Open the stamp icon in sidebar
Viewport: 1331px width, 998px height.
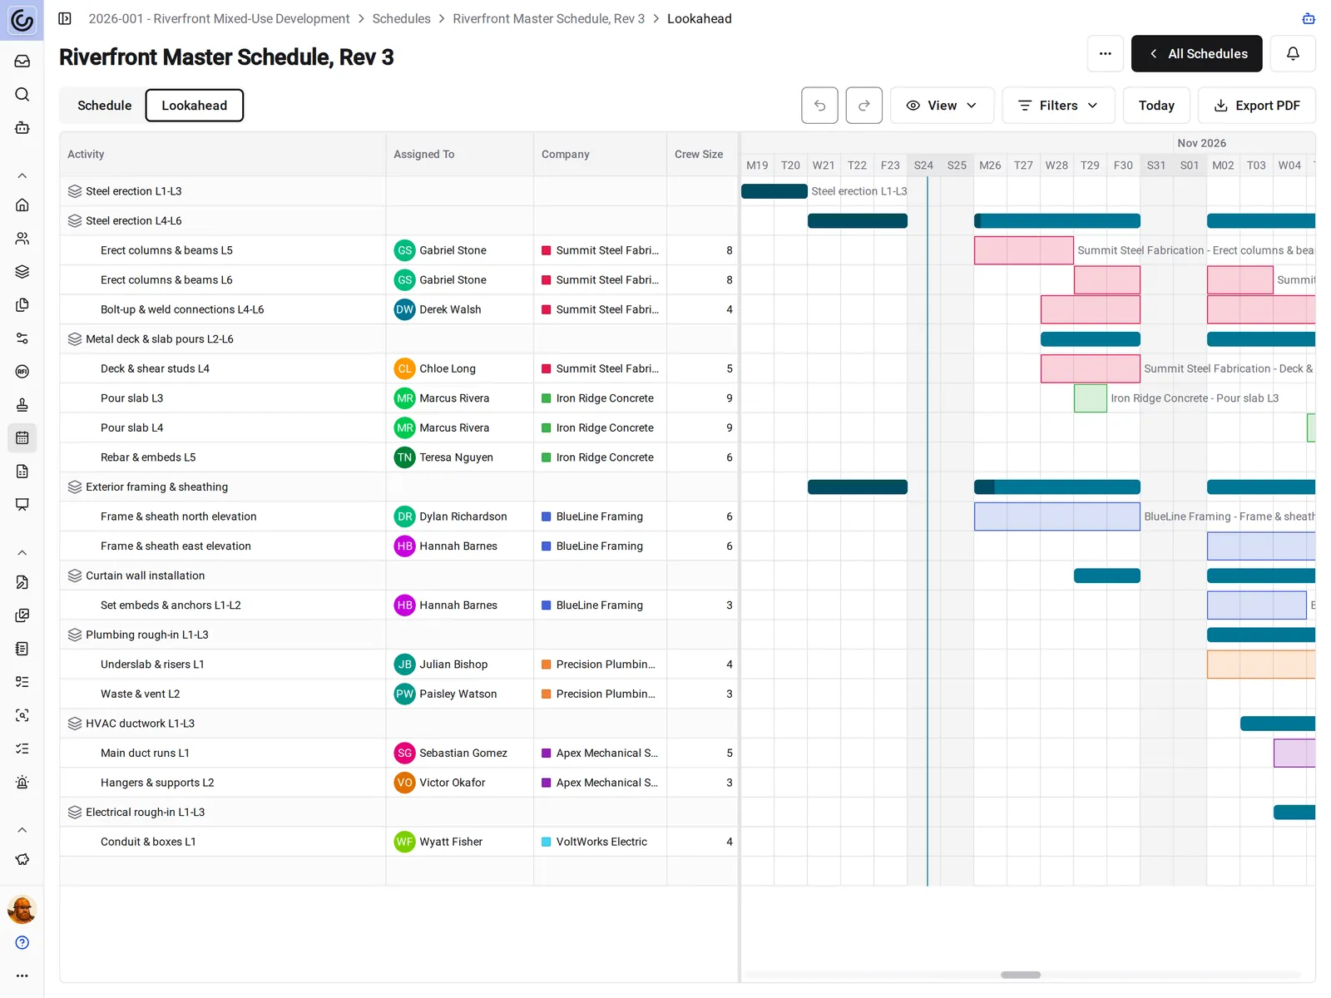22,404
